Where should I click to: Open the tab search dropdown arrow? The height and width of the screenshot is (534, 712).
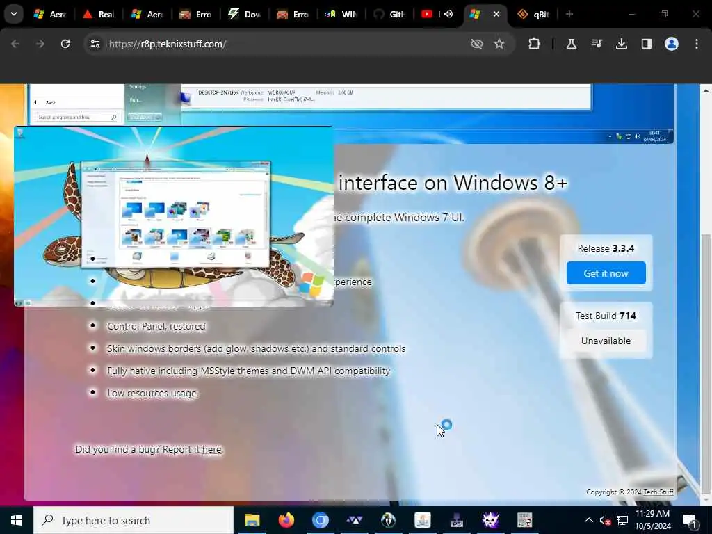(14, 14)
